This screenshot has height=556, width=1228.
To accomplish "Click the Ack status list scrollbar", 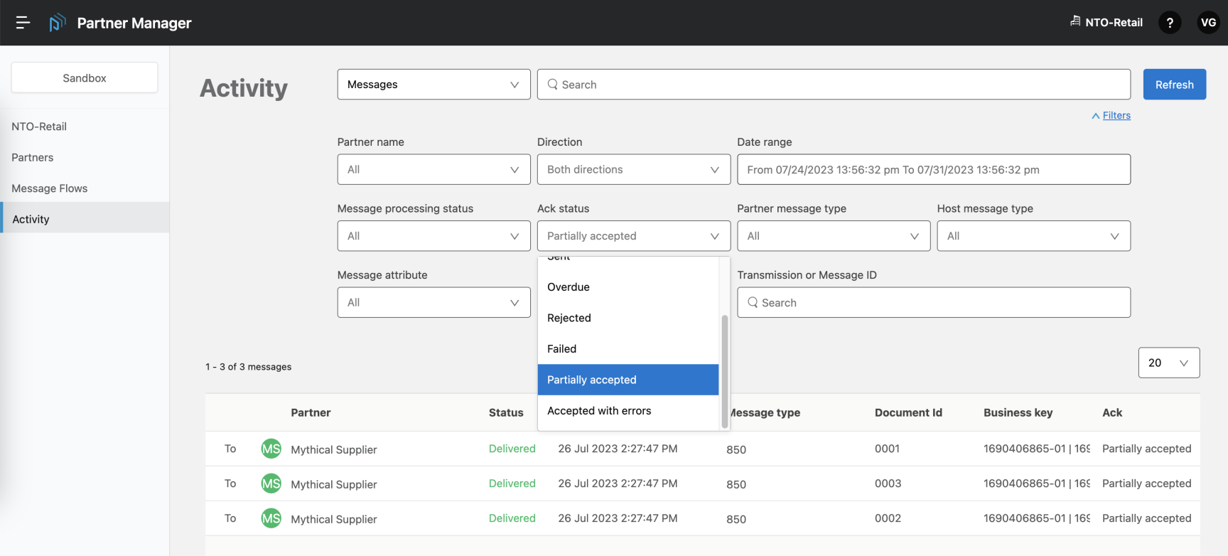I will coord(725,372).
